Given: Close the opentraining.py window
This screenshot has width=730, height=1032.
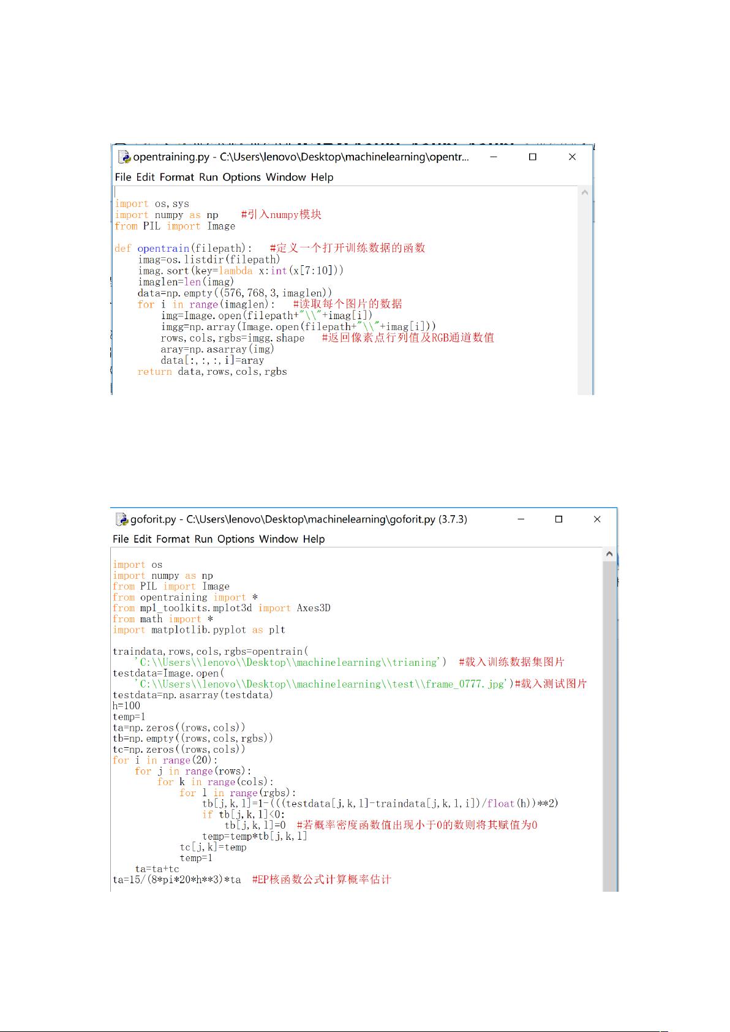Looking at the screenshot, I should tap(573, 157).
